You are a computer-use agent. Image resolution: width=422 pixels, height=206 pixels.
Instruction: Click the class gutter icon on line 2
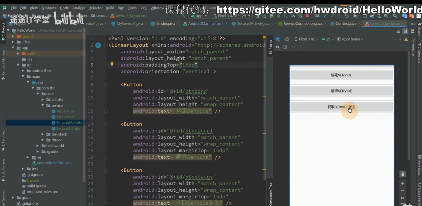click(x=98, y=45)
